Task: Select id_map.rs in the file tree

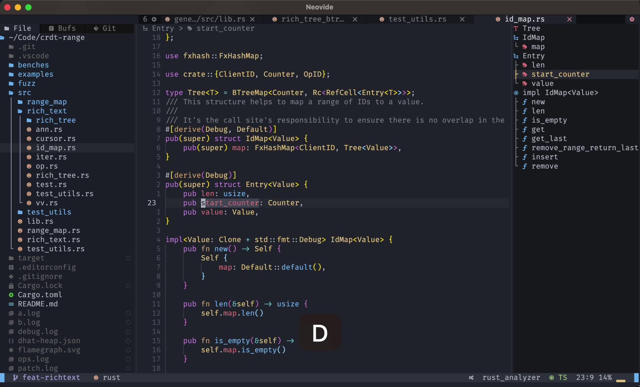Action: (x=56, y=148)
